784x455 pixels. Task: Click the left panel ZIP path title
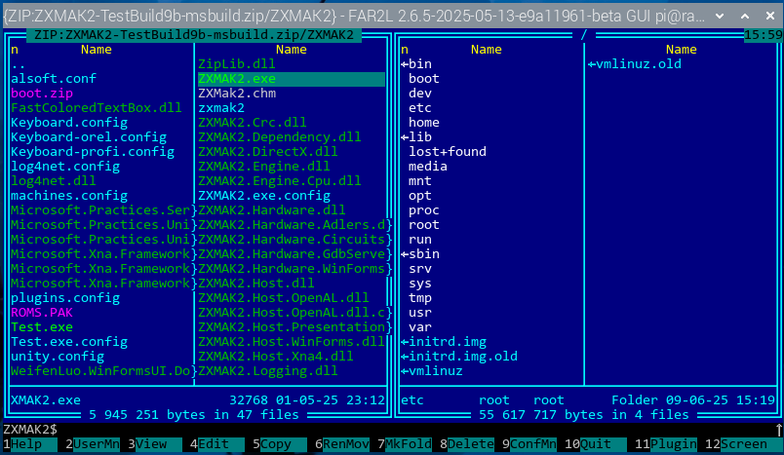point(194,35)
